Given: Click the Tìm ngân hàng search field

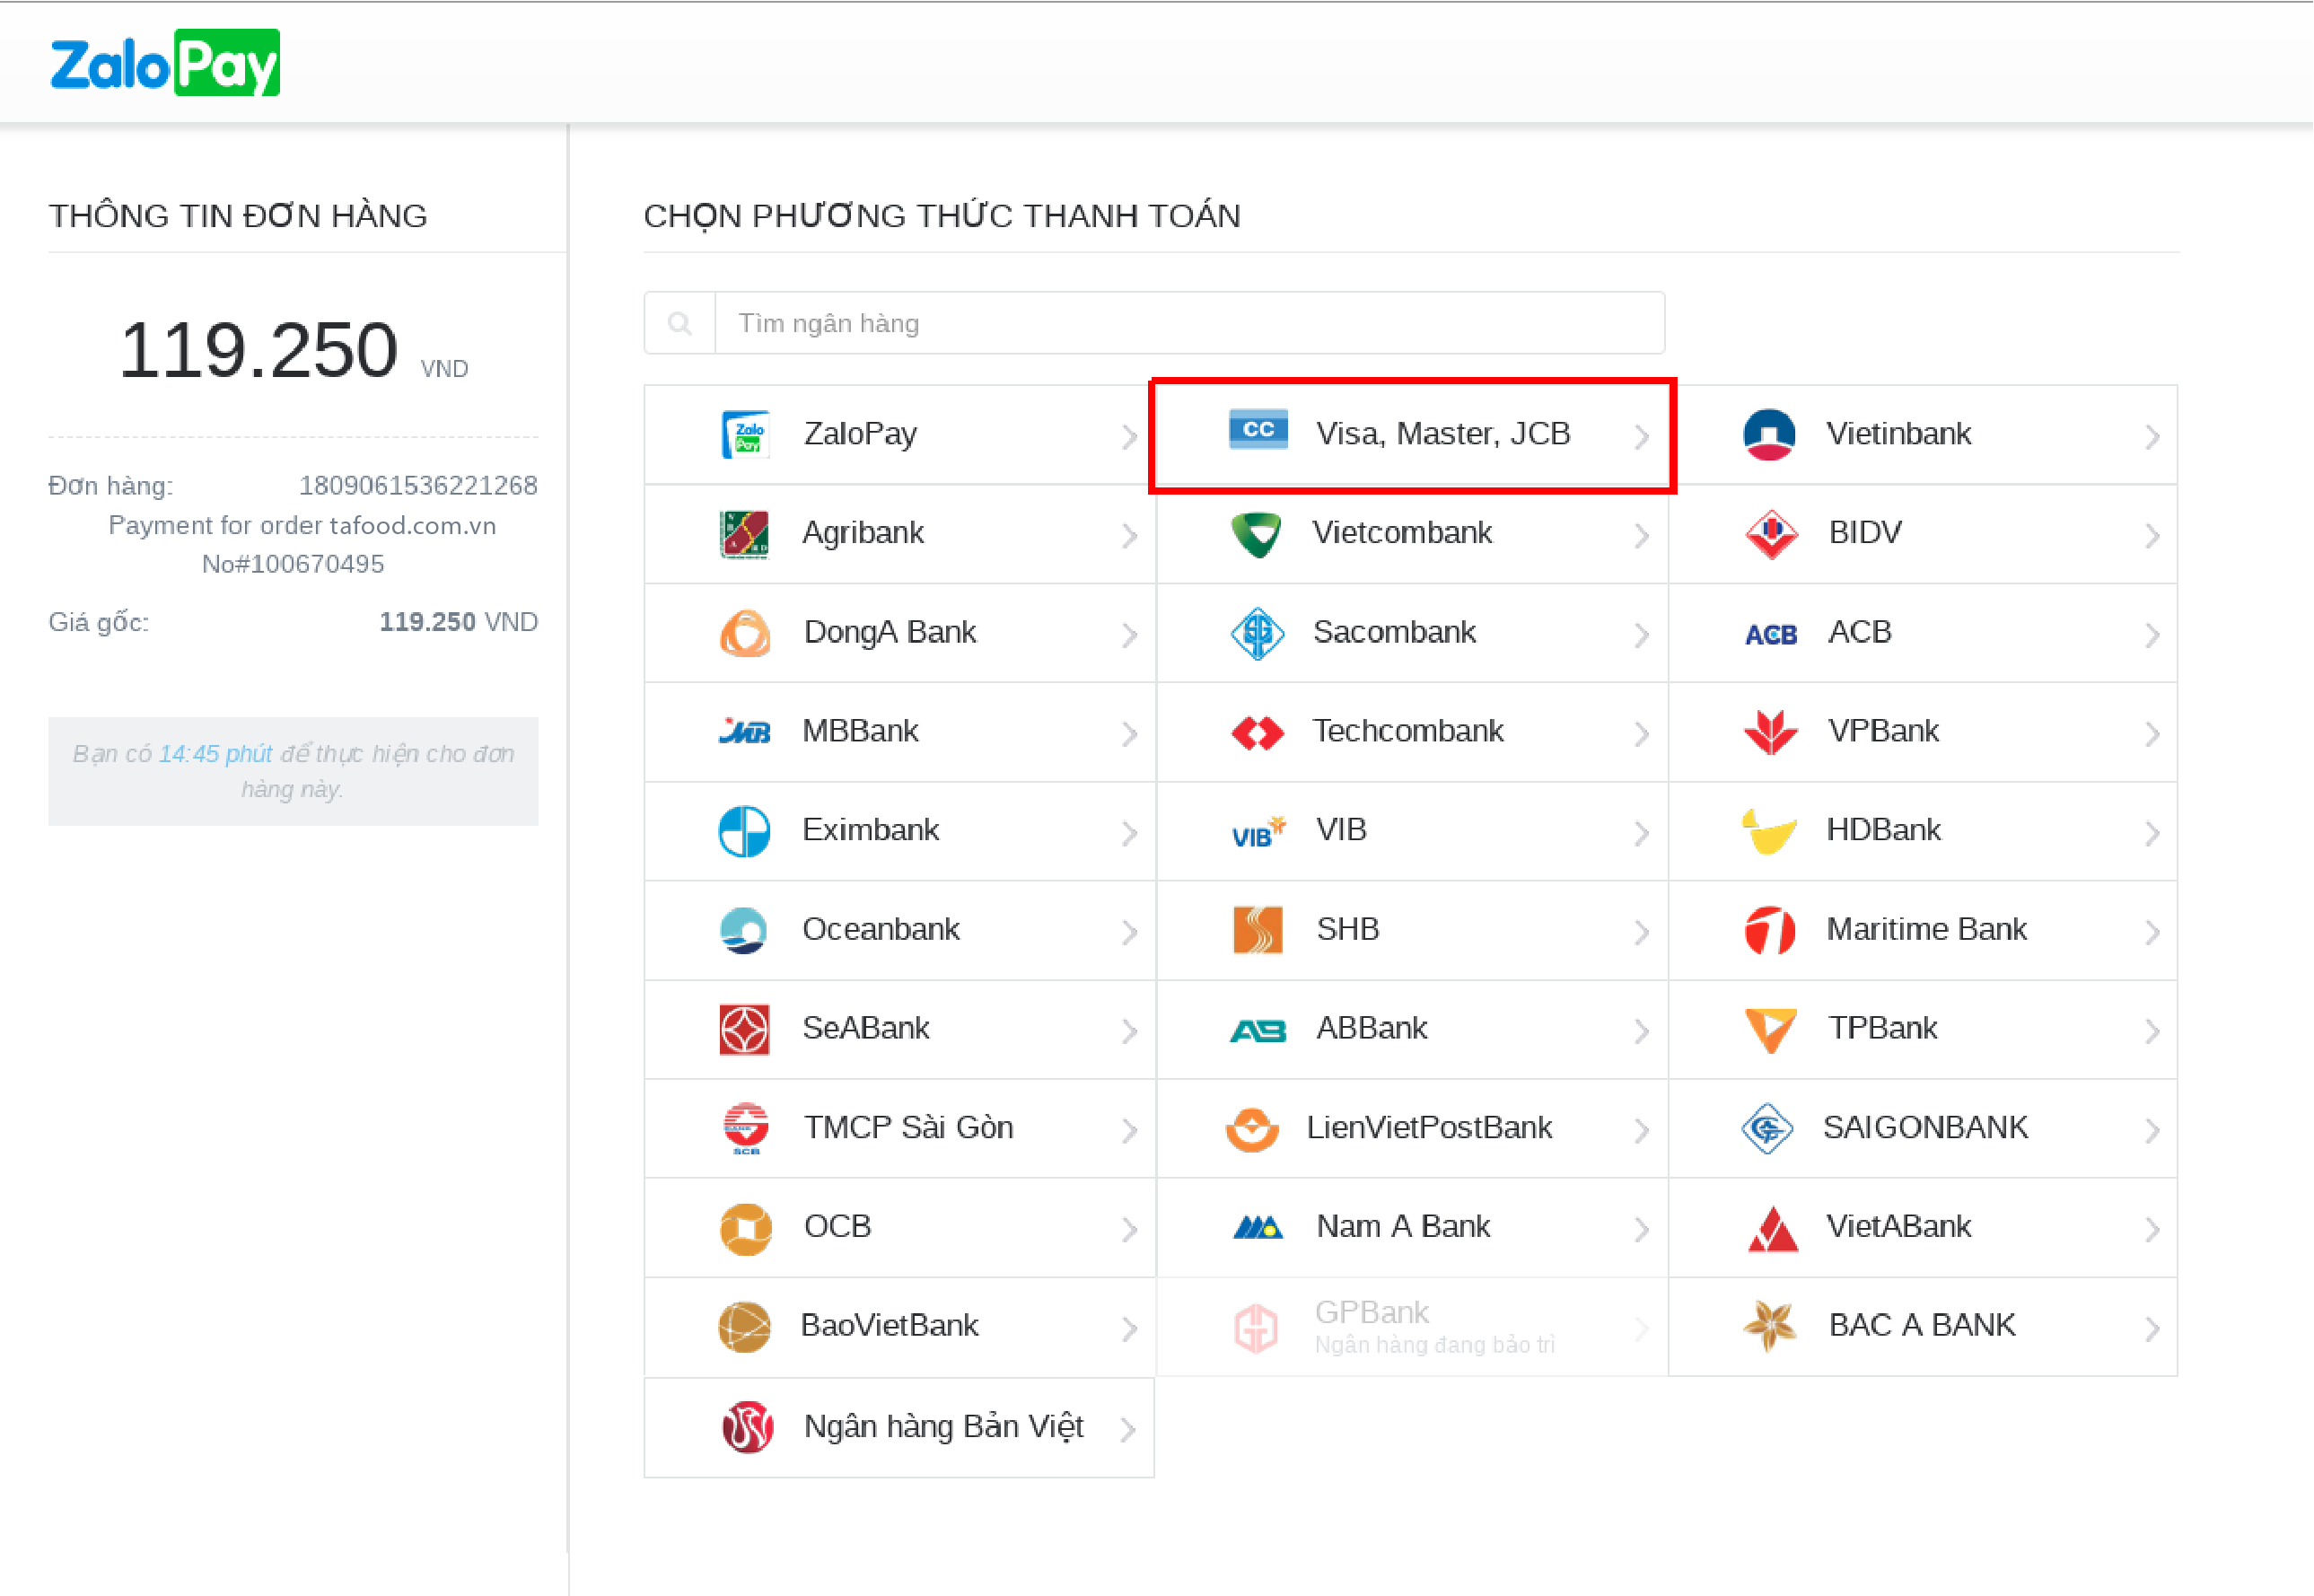Looking at the screenshot, I should (x=1189, y=323).
